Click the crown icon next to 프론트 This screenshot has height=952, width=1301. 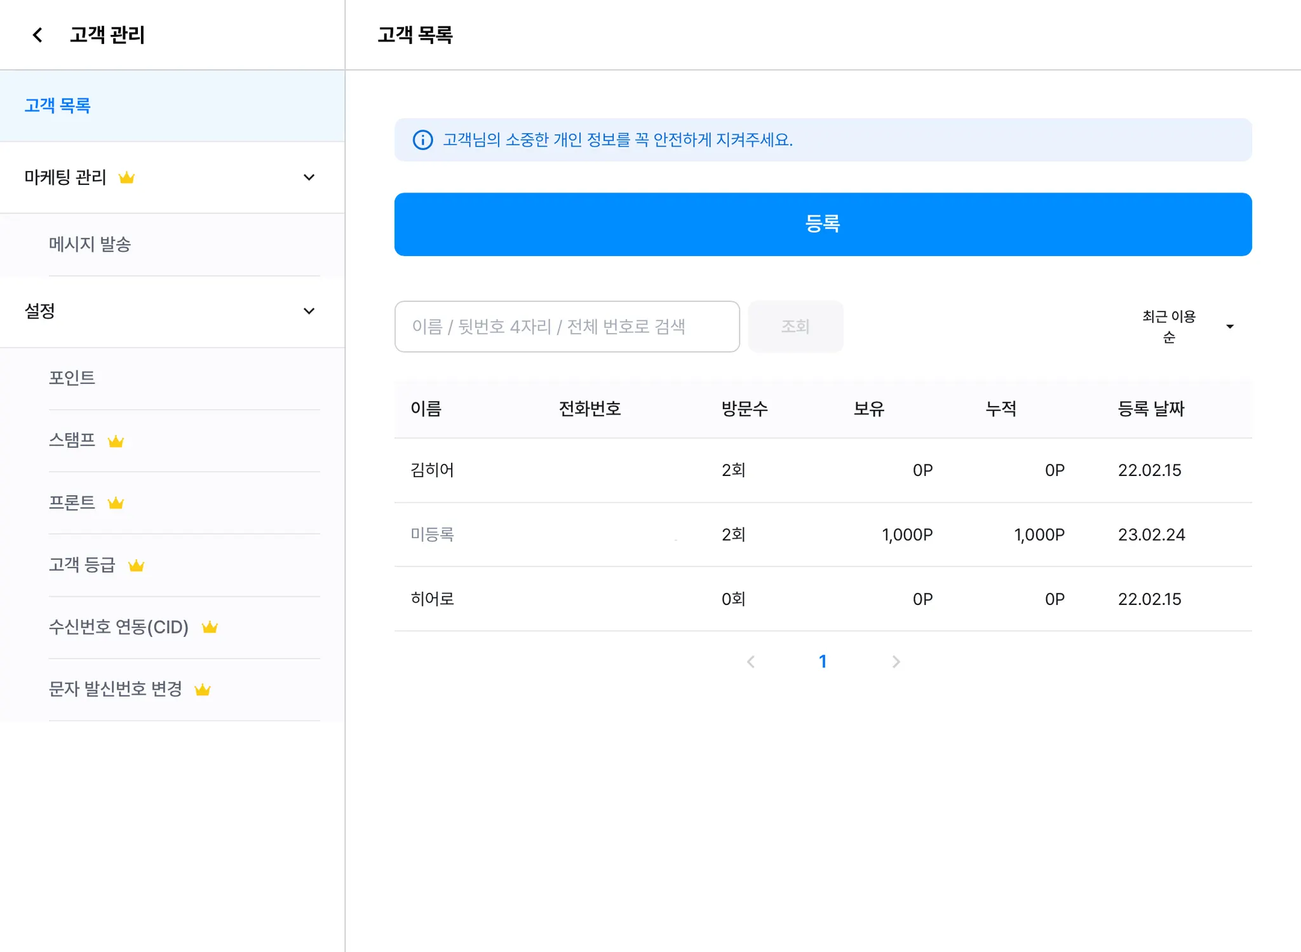[116, 503]
